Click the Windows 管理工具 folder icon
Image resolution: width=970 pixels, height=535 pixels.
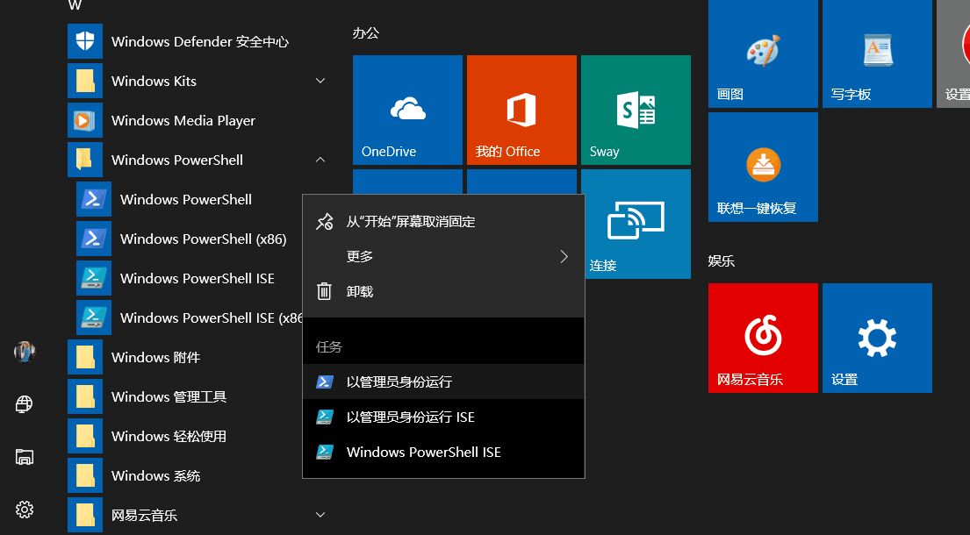coord(85,397)
